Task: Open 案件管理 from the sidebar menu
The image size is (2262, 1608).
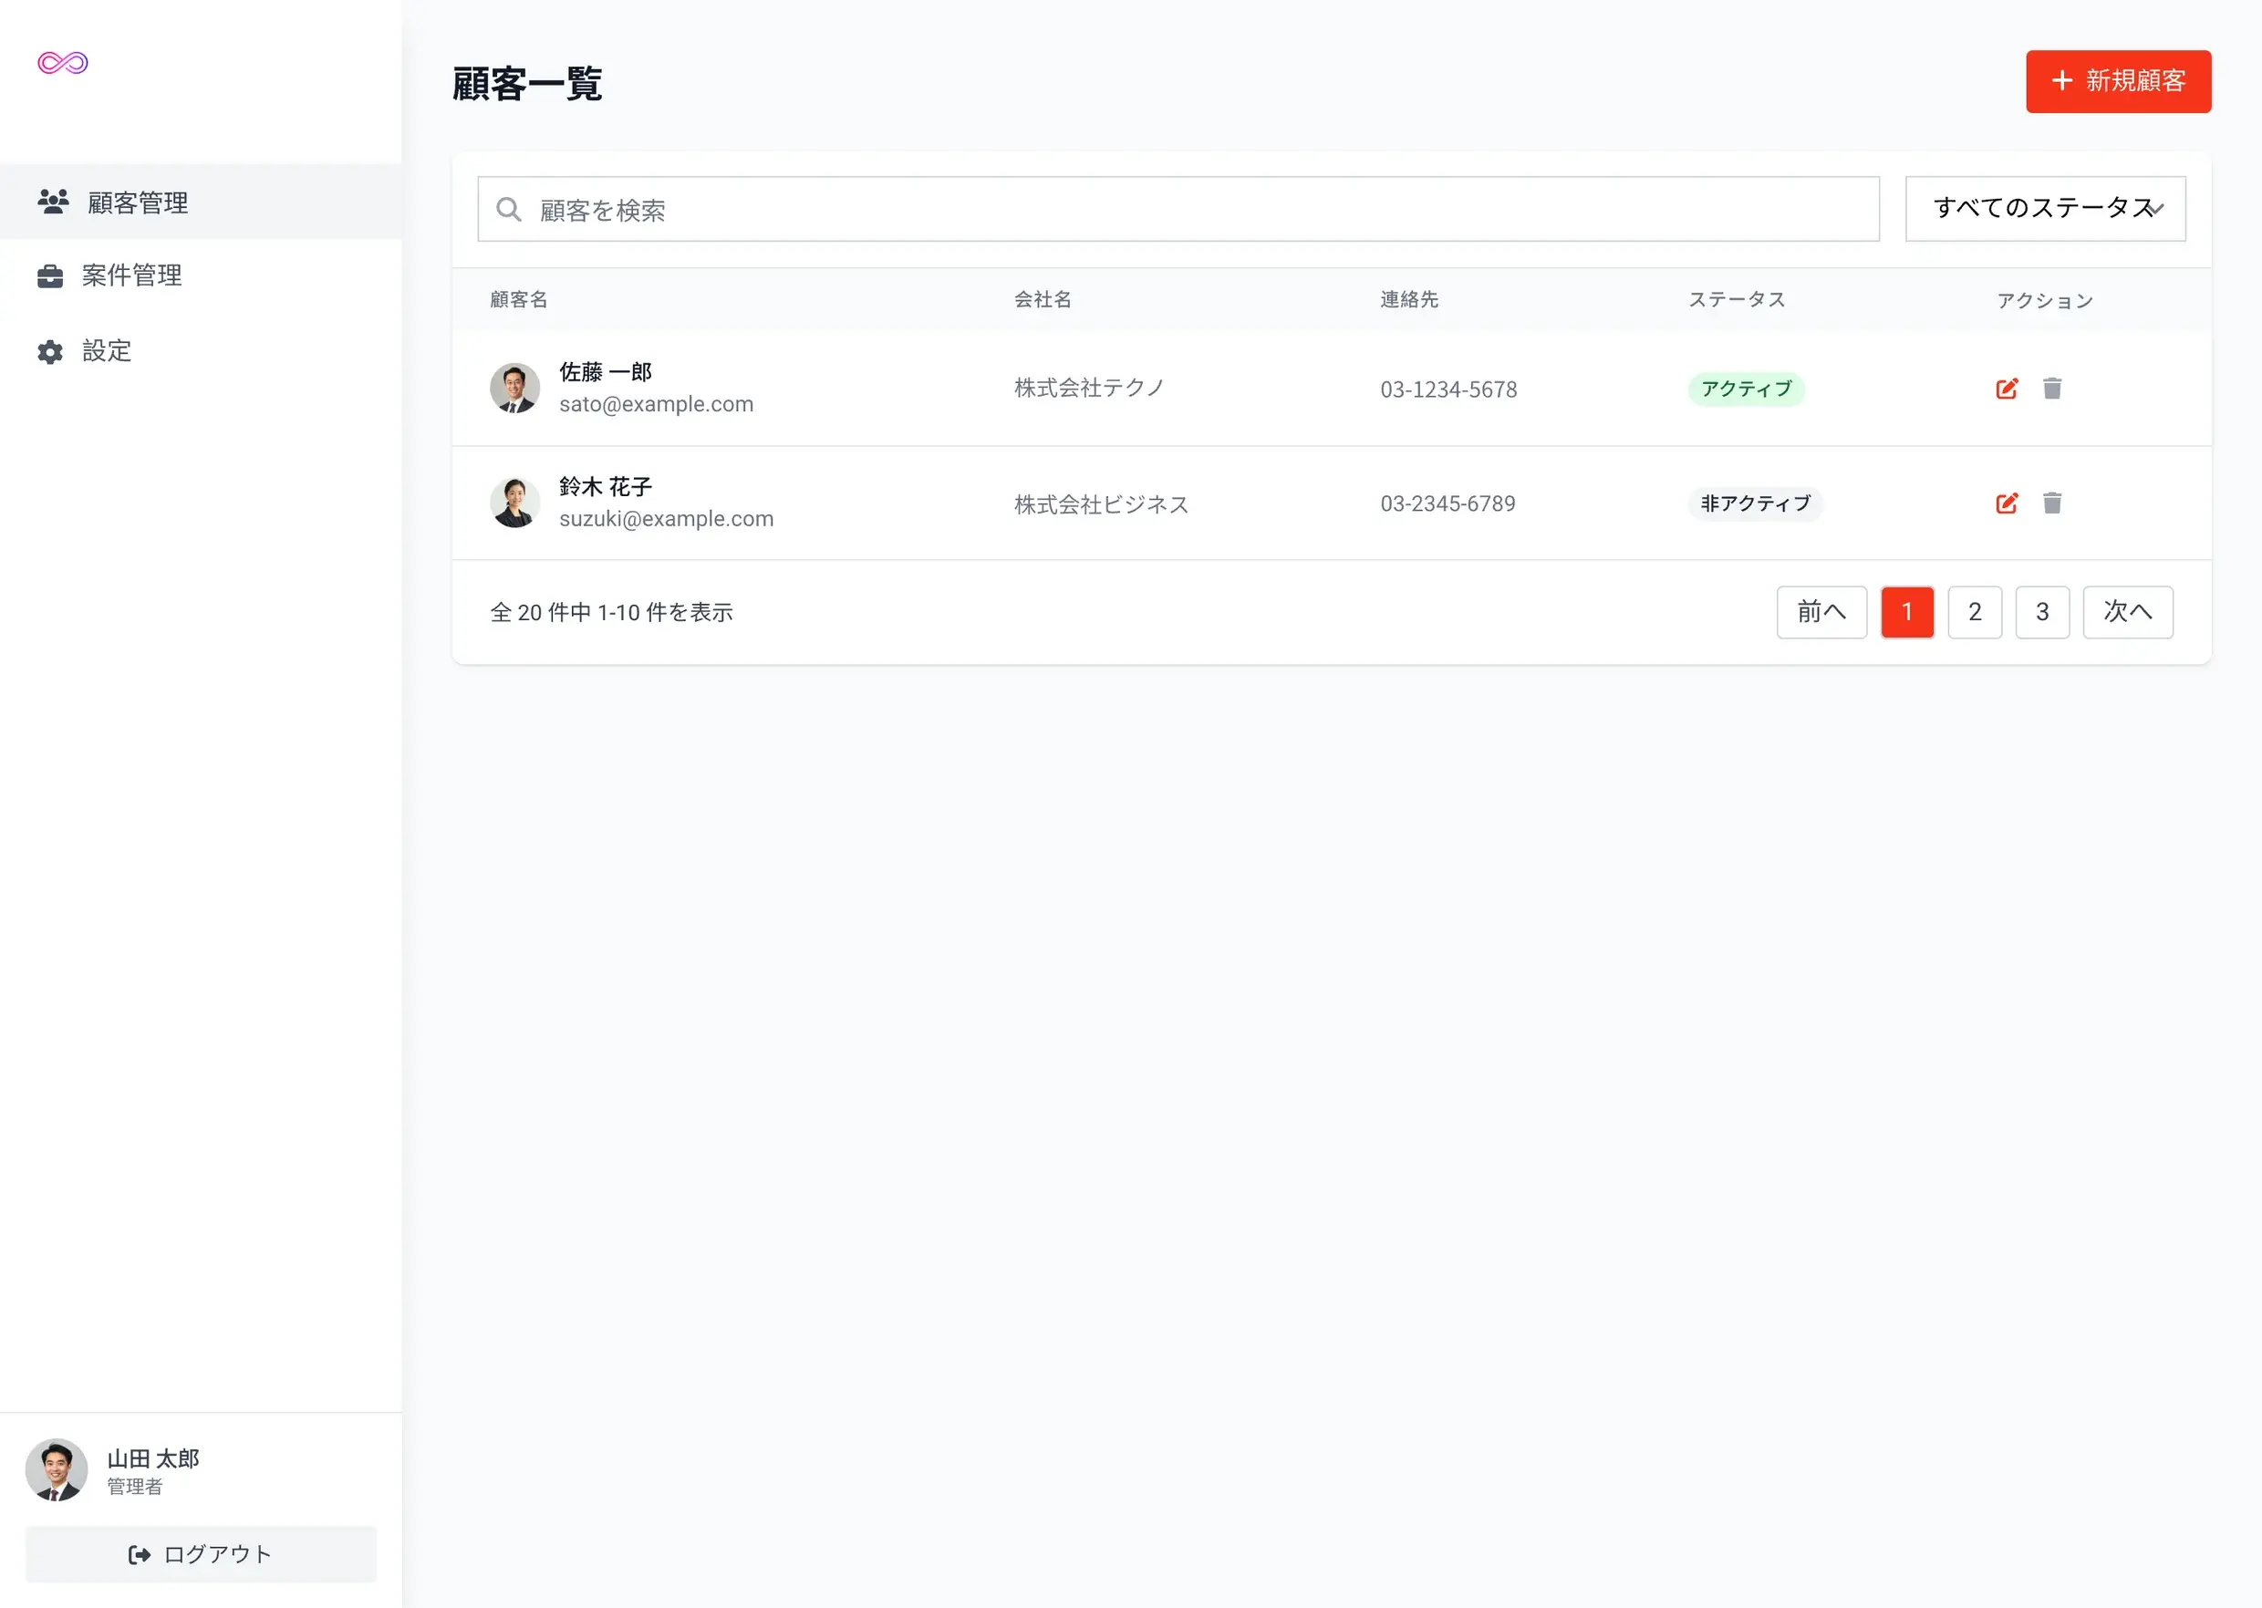Action: pos(130,275)
